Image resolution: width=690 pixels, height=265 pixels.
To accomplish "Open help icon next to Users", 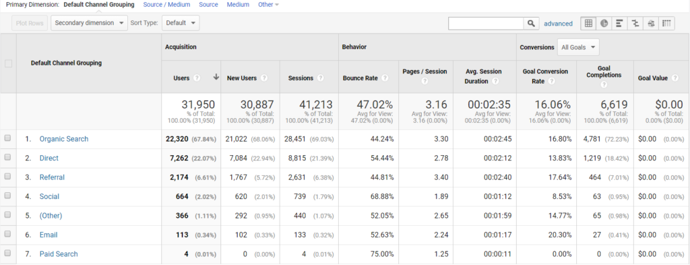I will pos(197,78).
